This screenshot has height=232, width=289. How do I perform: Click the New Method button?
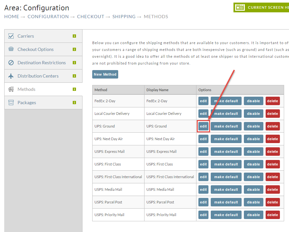click(105, 74)
